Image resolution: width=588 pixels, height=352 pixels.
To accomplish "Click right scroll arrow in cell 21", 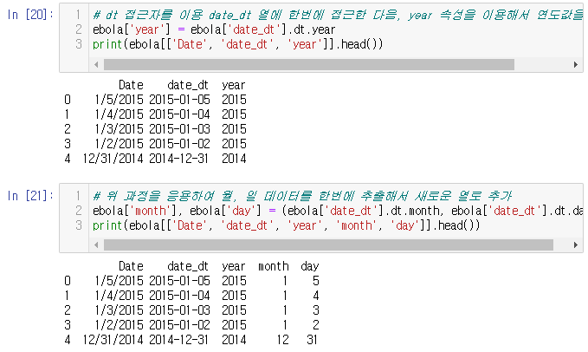I will tap(576, 245).
